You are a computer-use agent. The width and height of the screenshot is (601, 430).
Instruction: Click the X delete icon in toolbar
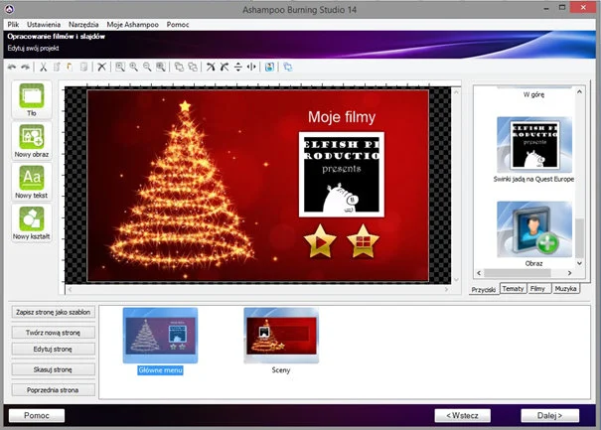(102, 67)
